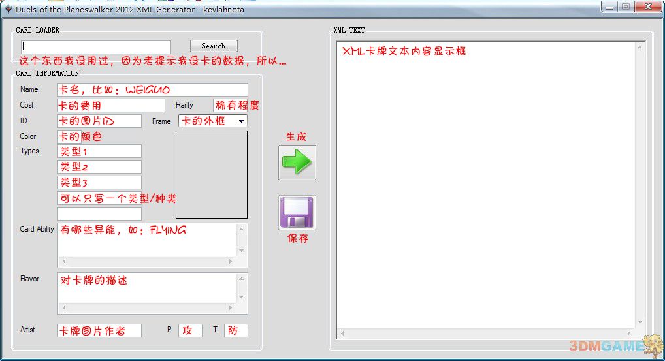Click the T toughness input field
Screen dimensions: 665x361
point(236,330)
